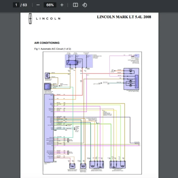Click the small module box at top right

pyautogui.click(x=136, y=55)
